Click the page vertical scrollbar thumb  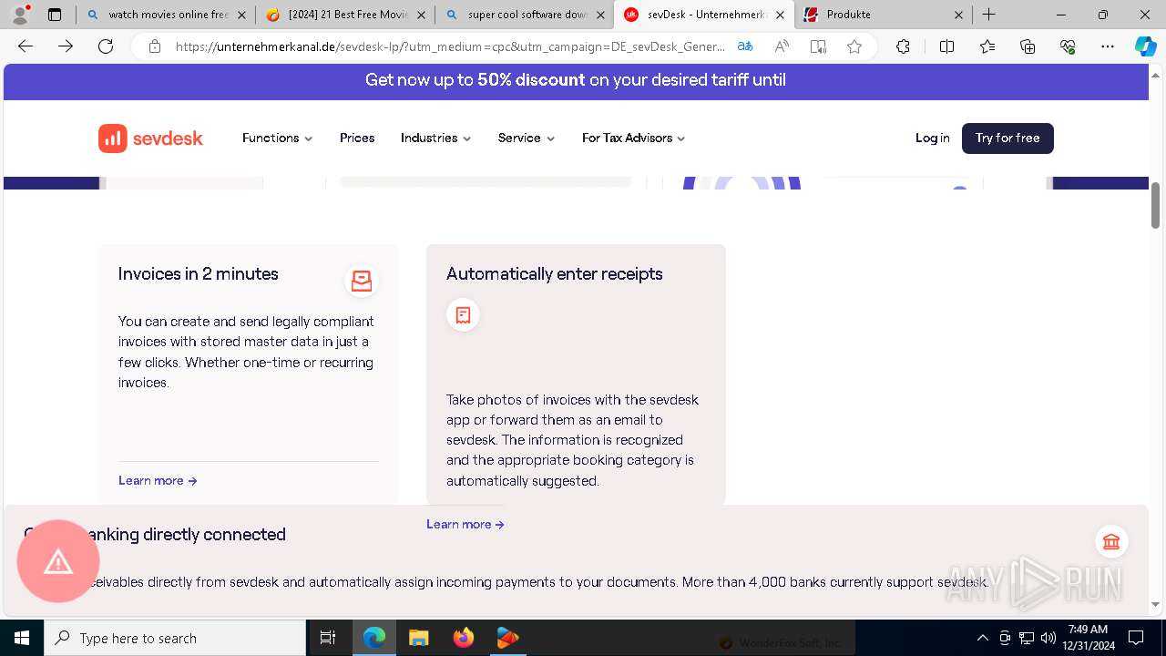pyautogui.click(x=1155, y=206)
